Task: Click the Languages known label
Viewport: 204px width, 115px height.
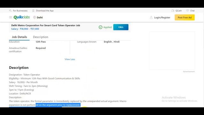Action: (x=87, y=42)
